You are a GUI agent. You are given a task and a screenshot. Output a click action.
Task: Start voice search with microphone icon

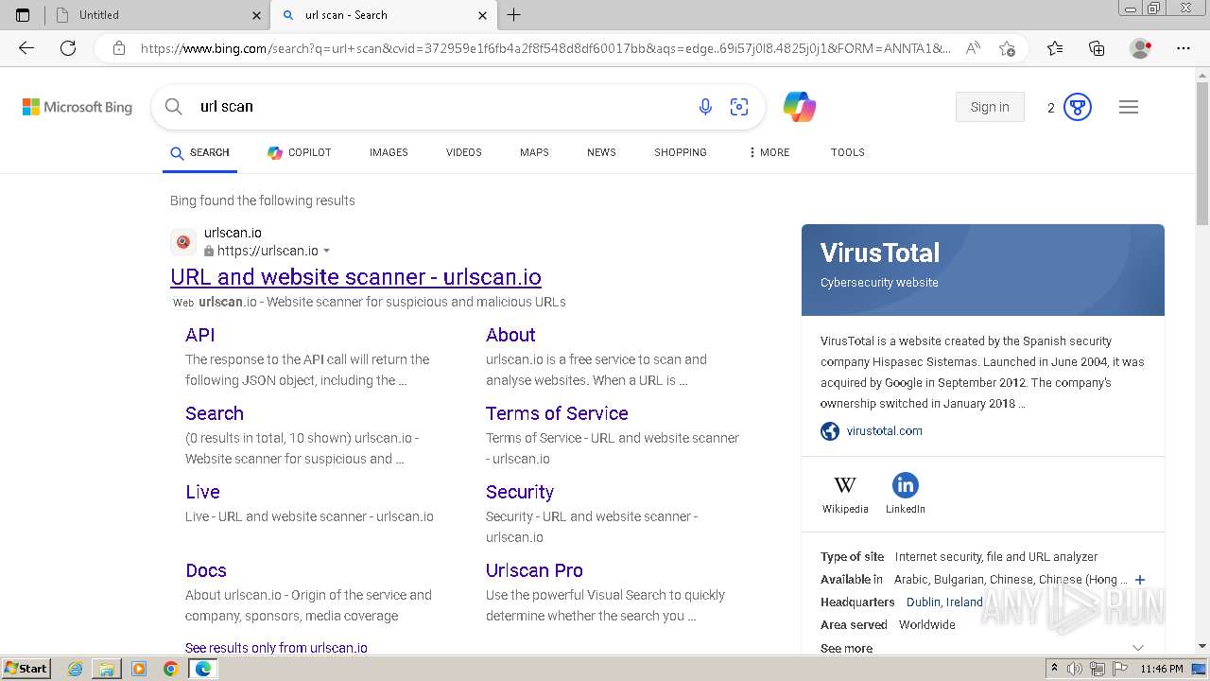(x=705, y=107)
